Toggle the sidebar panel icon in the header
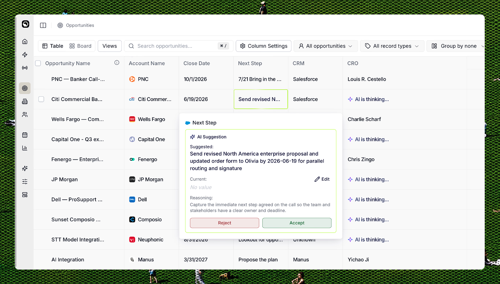Viewport: 500px width, 284px height. coord(43,25)
